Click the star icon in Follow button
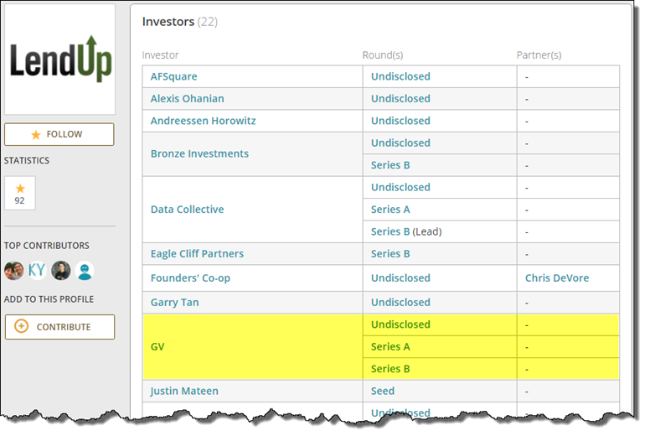645x441 pixels. pos(35,134)
